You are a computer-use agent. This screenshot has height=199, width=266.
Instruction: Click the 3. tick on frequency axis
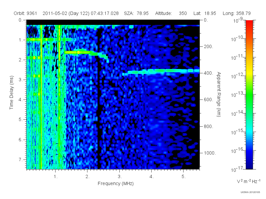click(120, 177)
